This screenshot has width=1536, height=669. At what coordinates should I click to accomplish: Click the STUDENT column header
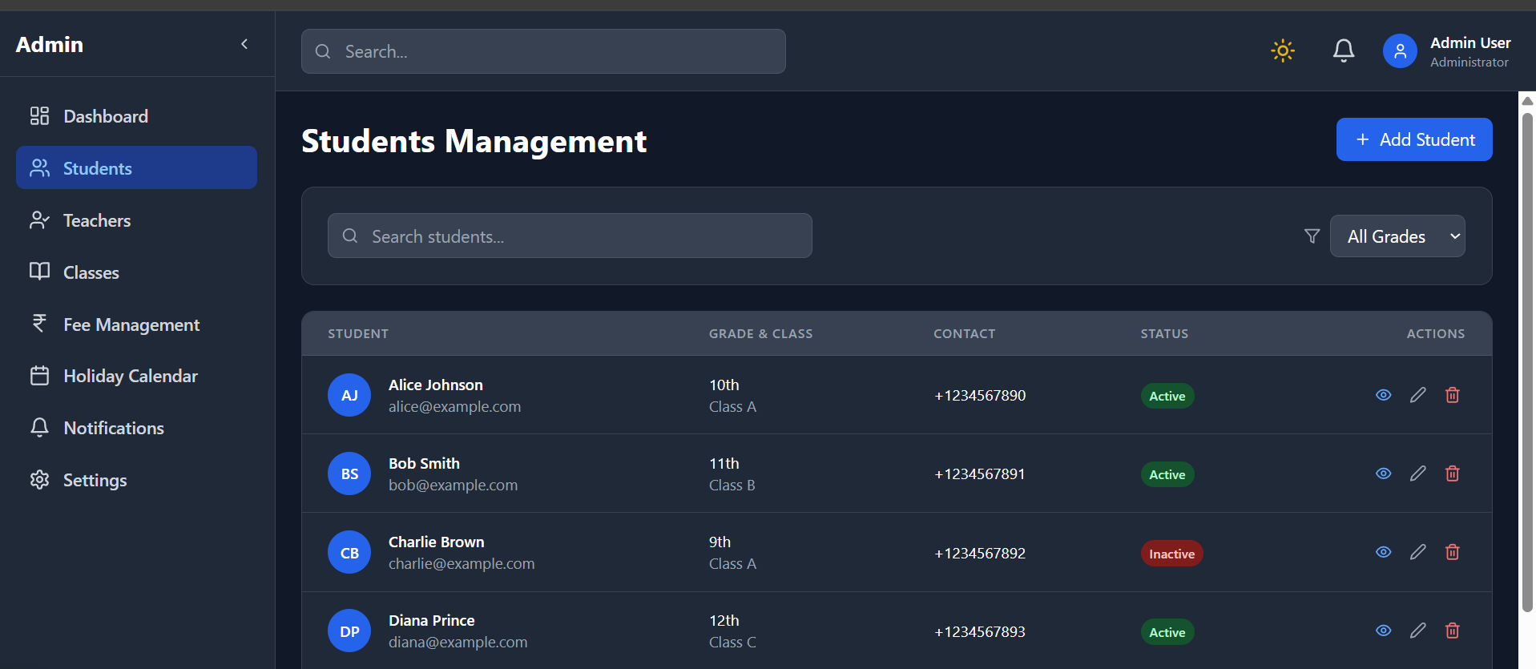(x=358, y=333)
